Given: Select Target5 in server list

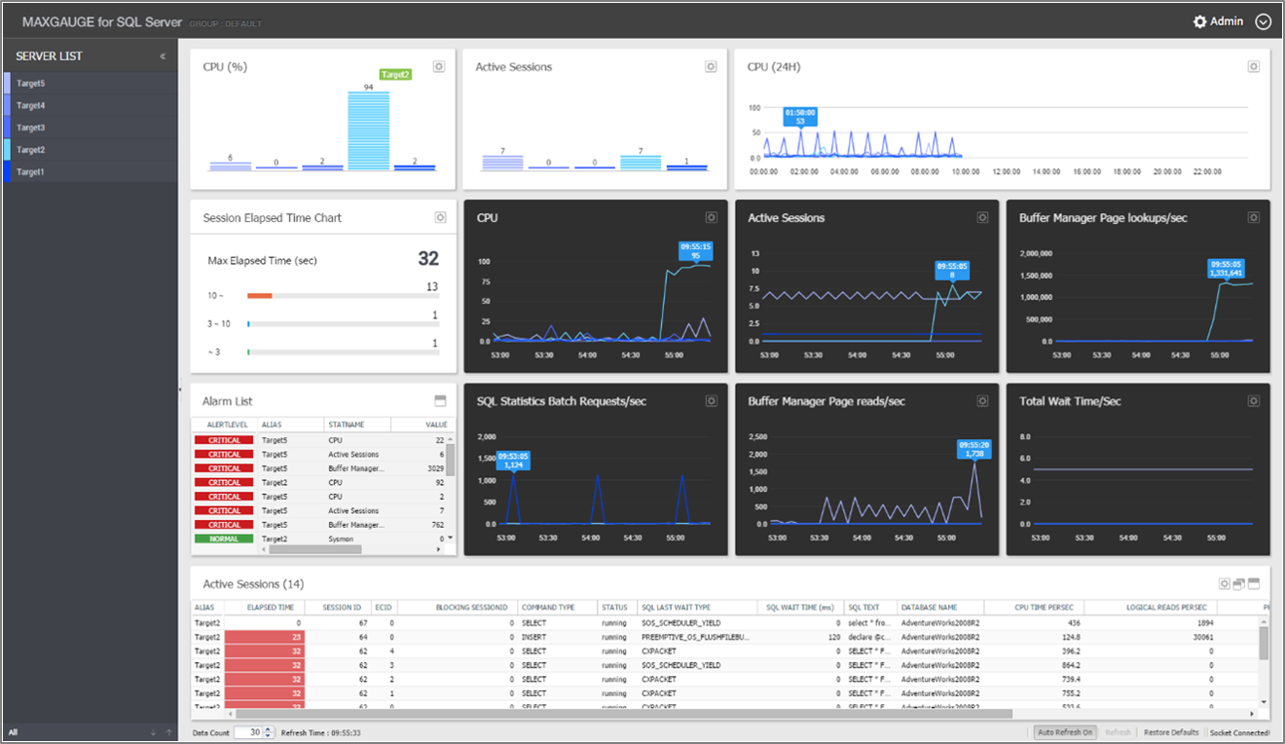Looking at the screenshot, I should [x=90, y=83].
